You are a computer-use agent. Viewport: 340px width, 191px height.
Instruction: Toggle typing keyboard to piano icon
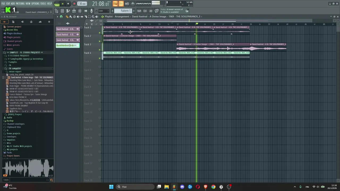click(115, 4)
